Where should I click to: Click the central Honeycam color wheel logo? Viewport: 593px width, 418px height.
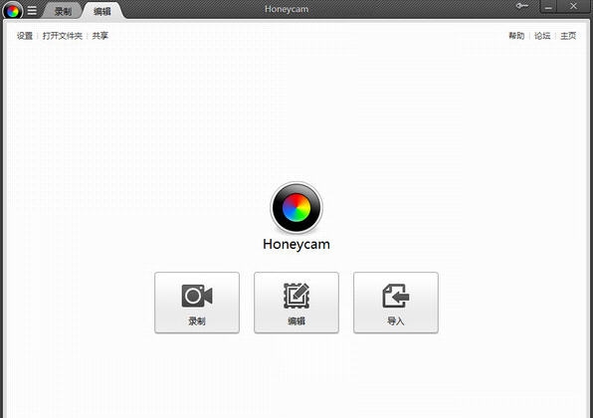click(296, 208)
